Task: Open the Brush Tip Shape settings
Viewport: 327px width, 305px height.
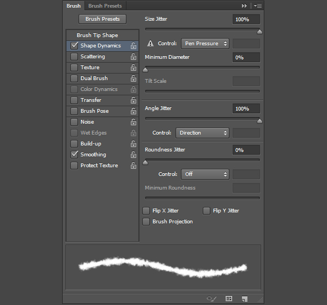Action: (x=97, y=35)
